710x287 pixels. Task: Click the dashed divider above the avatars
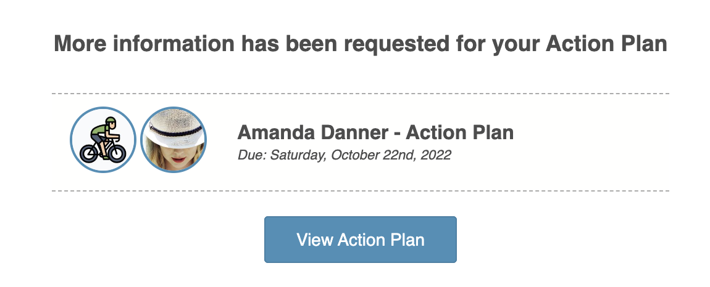tap(361, 94)
